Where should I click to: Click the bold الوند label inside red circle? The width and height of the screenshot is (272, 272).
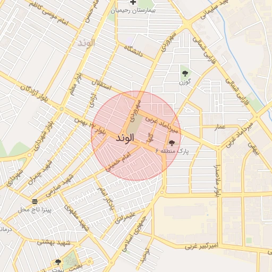(125, 138)
